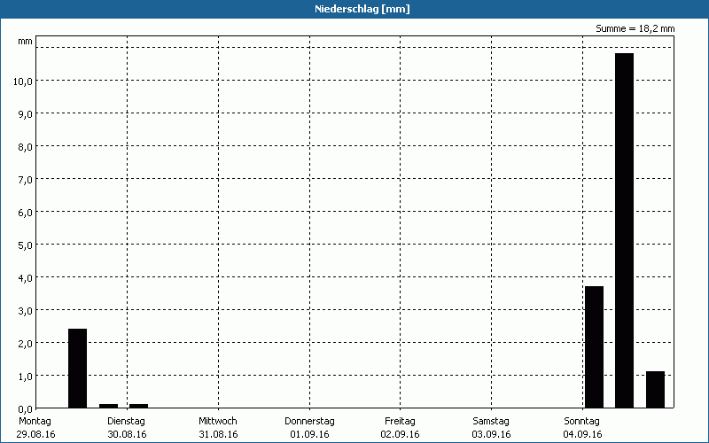The image size is (709, 443).
Task: Click the 3,0 y-axis value
Action: tap(26, 311)
